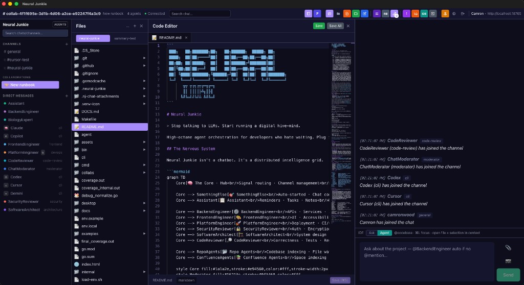
Task: Expand the .github folder arrow
Action: point(144,66)
